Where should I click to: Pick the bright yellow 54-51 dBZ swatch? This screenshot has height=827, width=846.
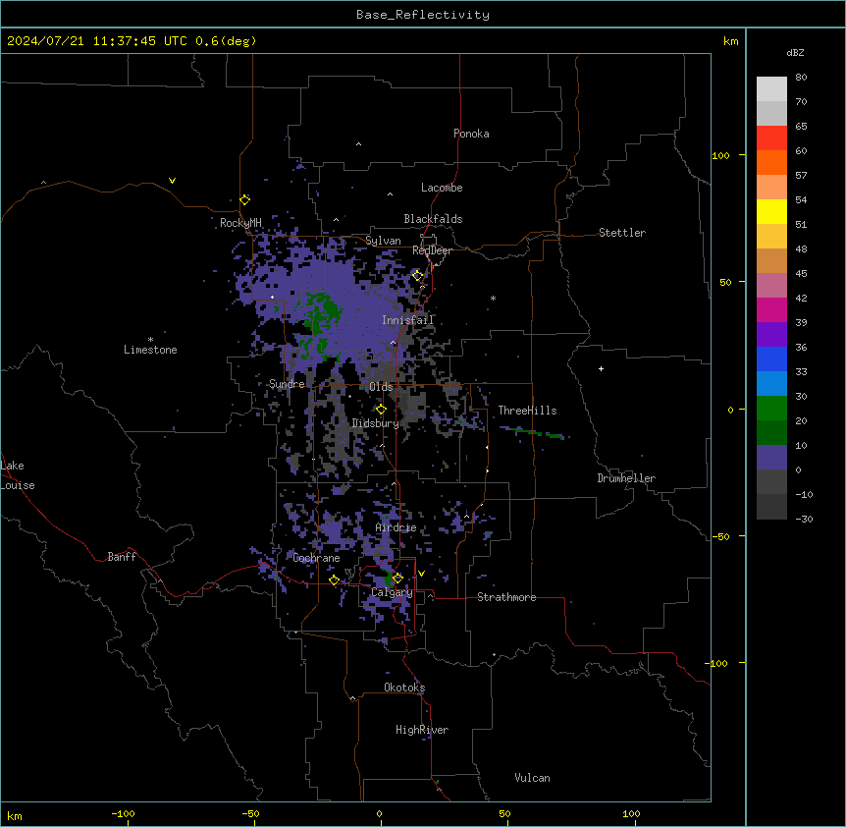[x=771, y=211]
